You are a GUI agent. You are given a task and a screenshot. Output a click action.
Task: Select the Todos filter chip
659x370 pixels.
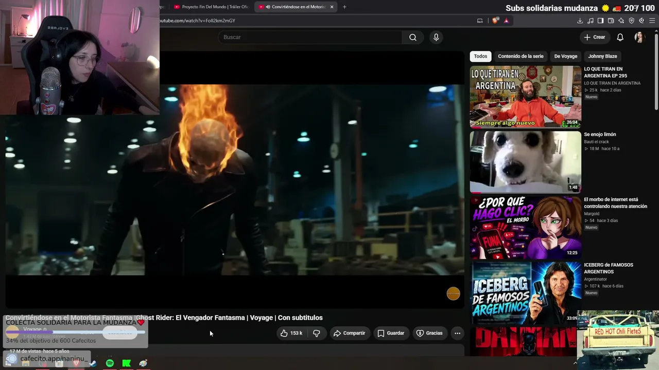click(480, 56)
